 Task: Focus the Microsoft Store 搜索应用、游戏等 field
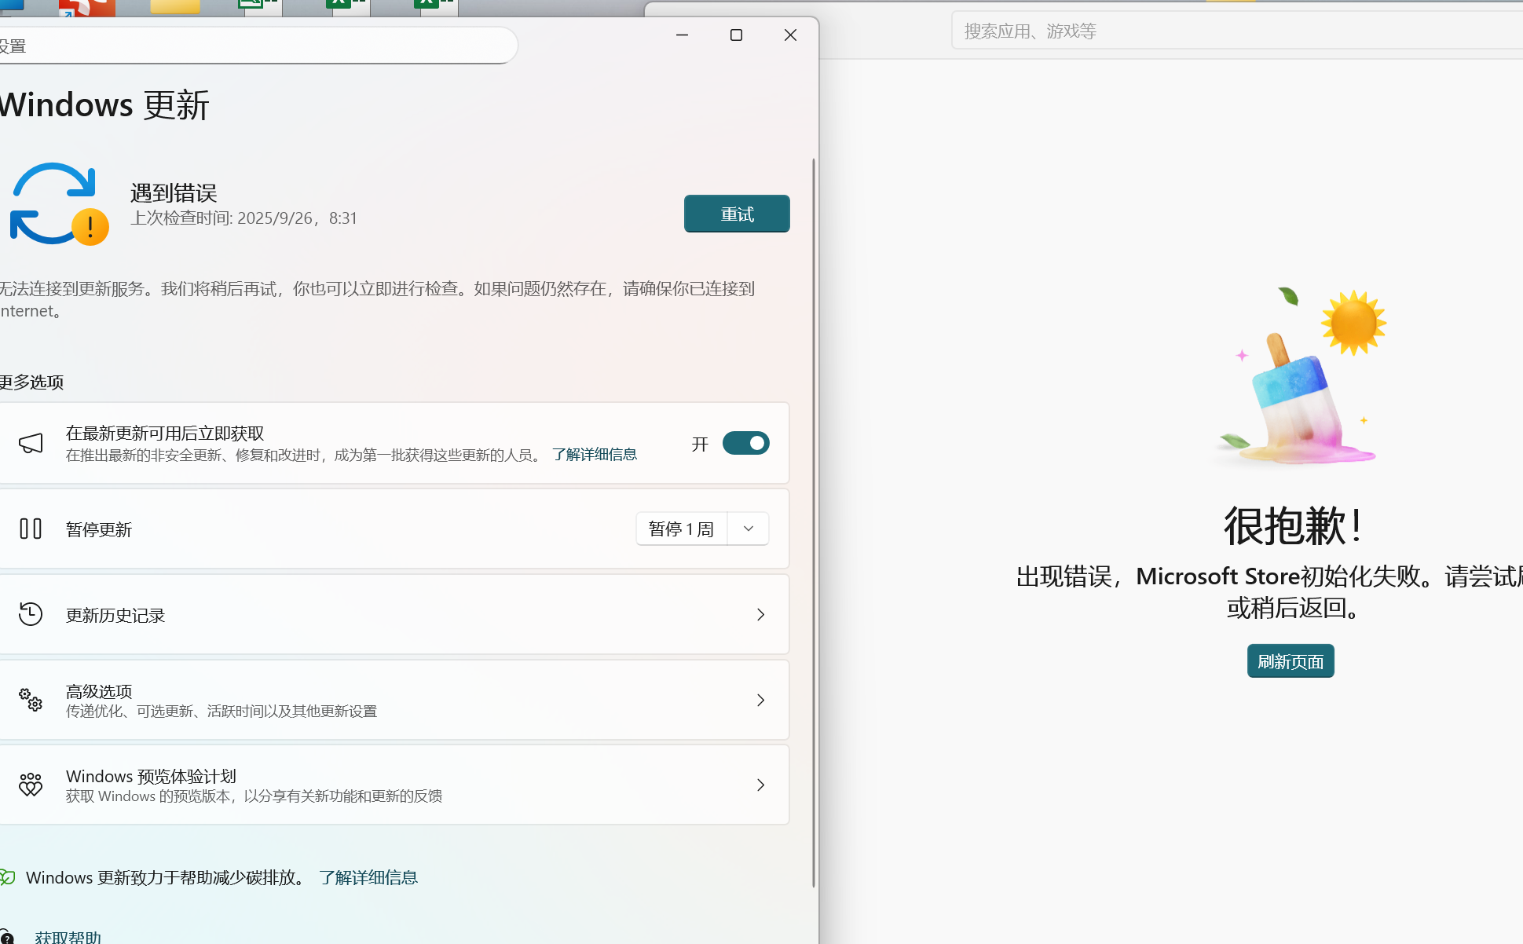[x=1237, y=31]
